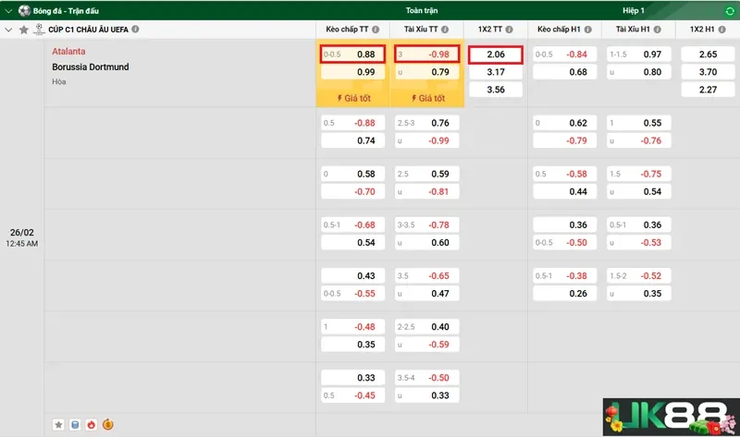The image size is (740, 437).
Task: Click the Giá tốt label under Tài Xỉu TT
Action: [x=427, y=98]
